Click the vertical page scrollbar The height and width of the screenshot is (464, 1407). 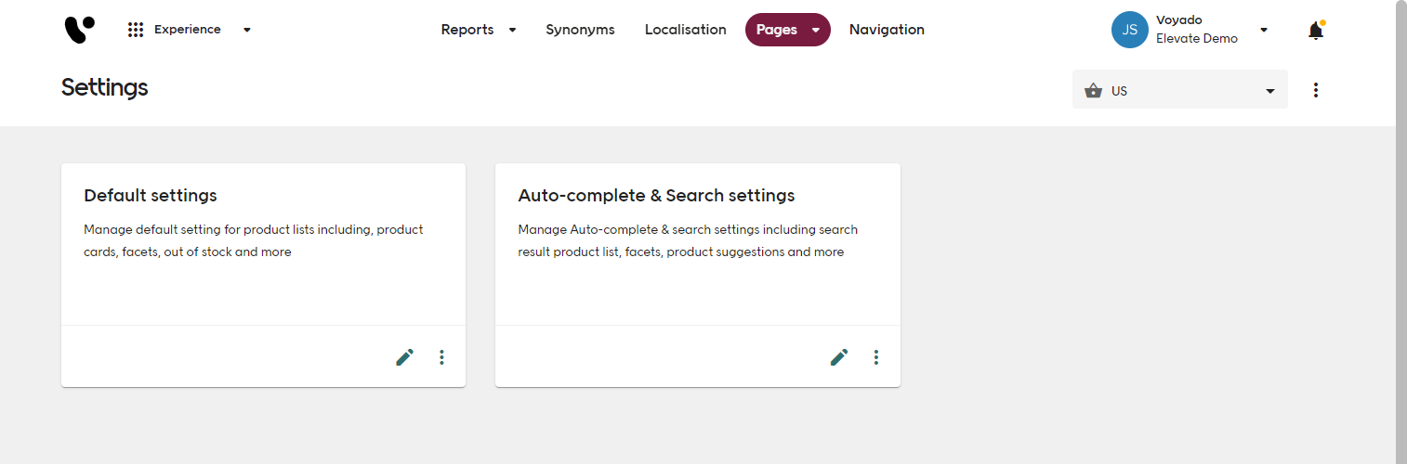[1400, 232]
